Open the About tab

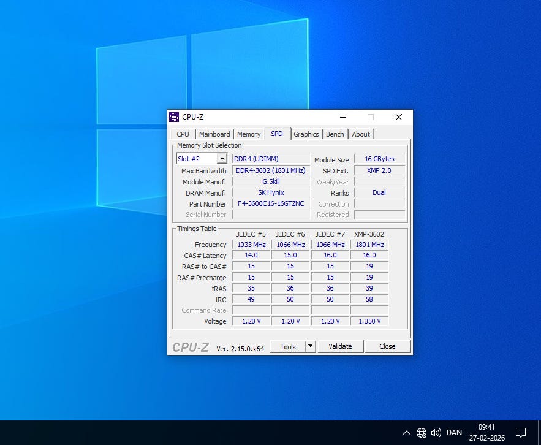(361, 134)
